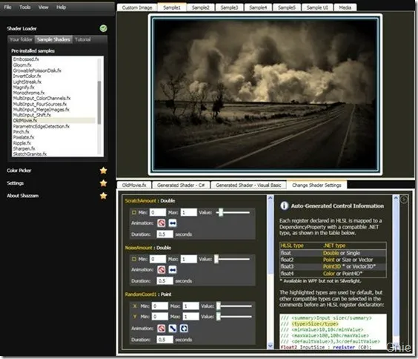Screen dimensions: 418x359
Task: Enable diagonal linear animation for RandomCoord1
Action: (x=173, y=329)
